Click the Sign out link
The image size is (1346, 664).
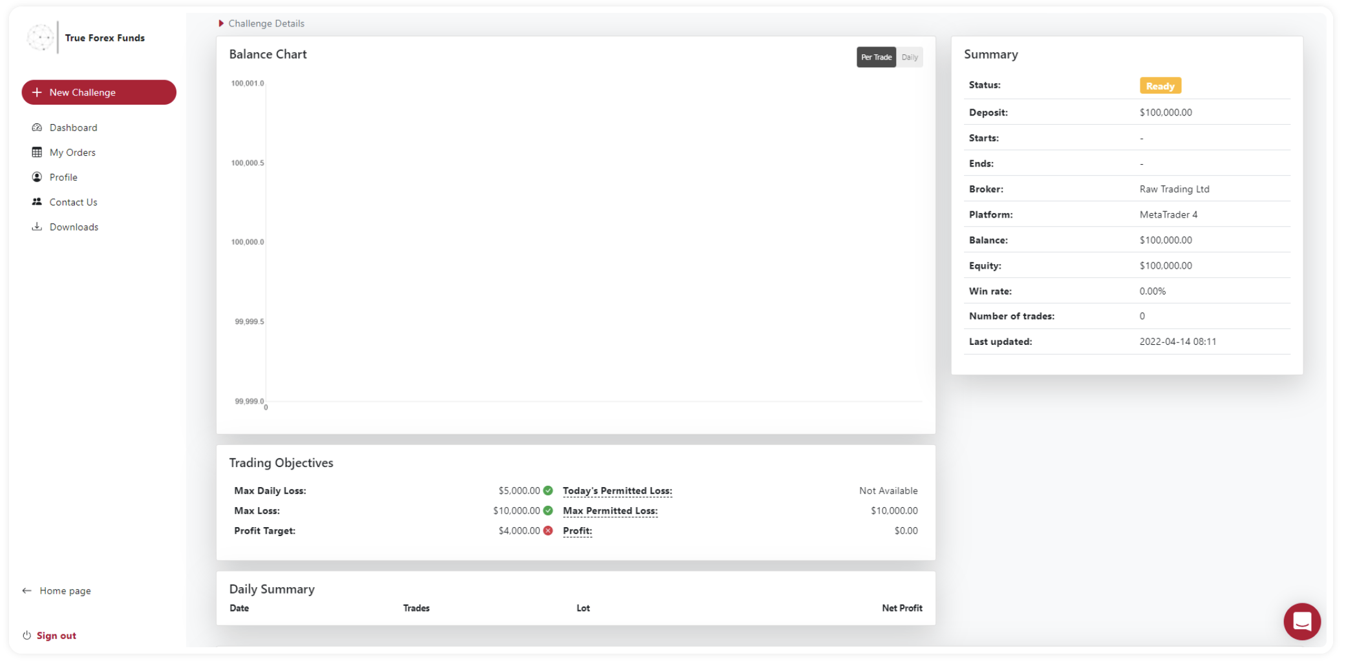56,636
